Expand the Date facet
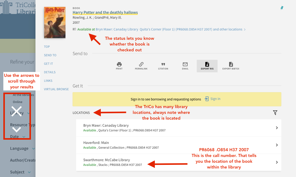This screenshot has width=296, height=177. pyautogui.click(x=18, y=137)
